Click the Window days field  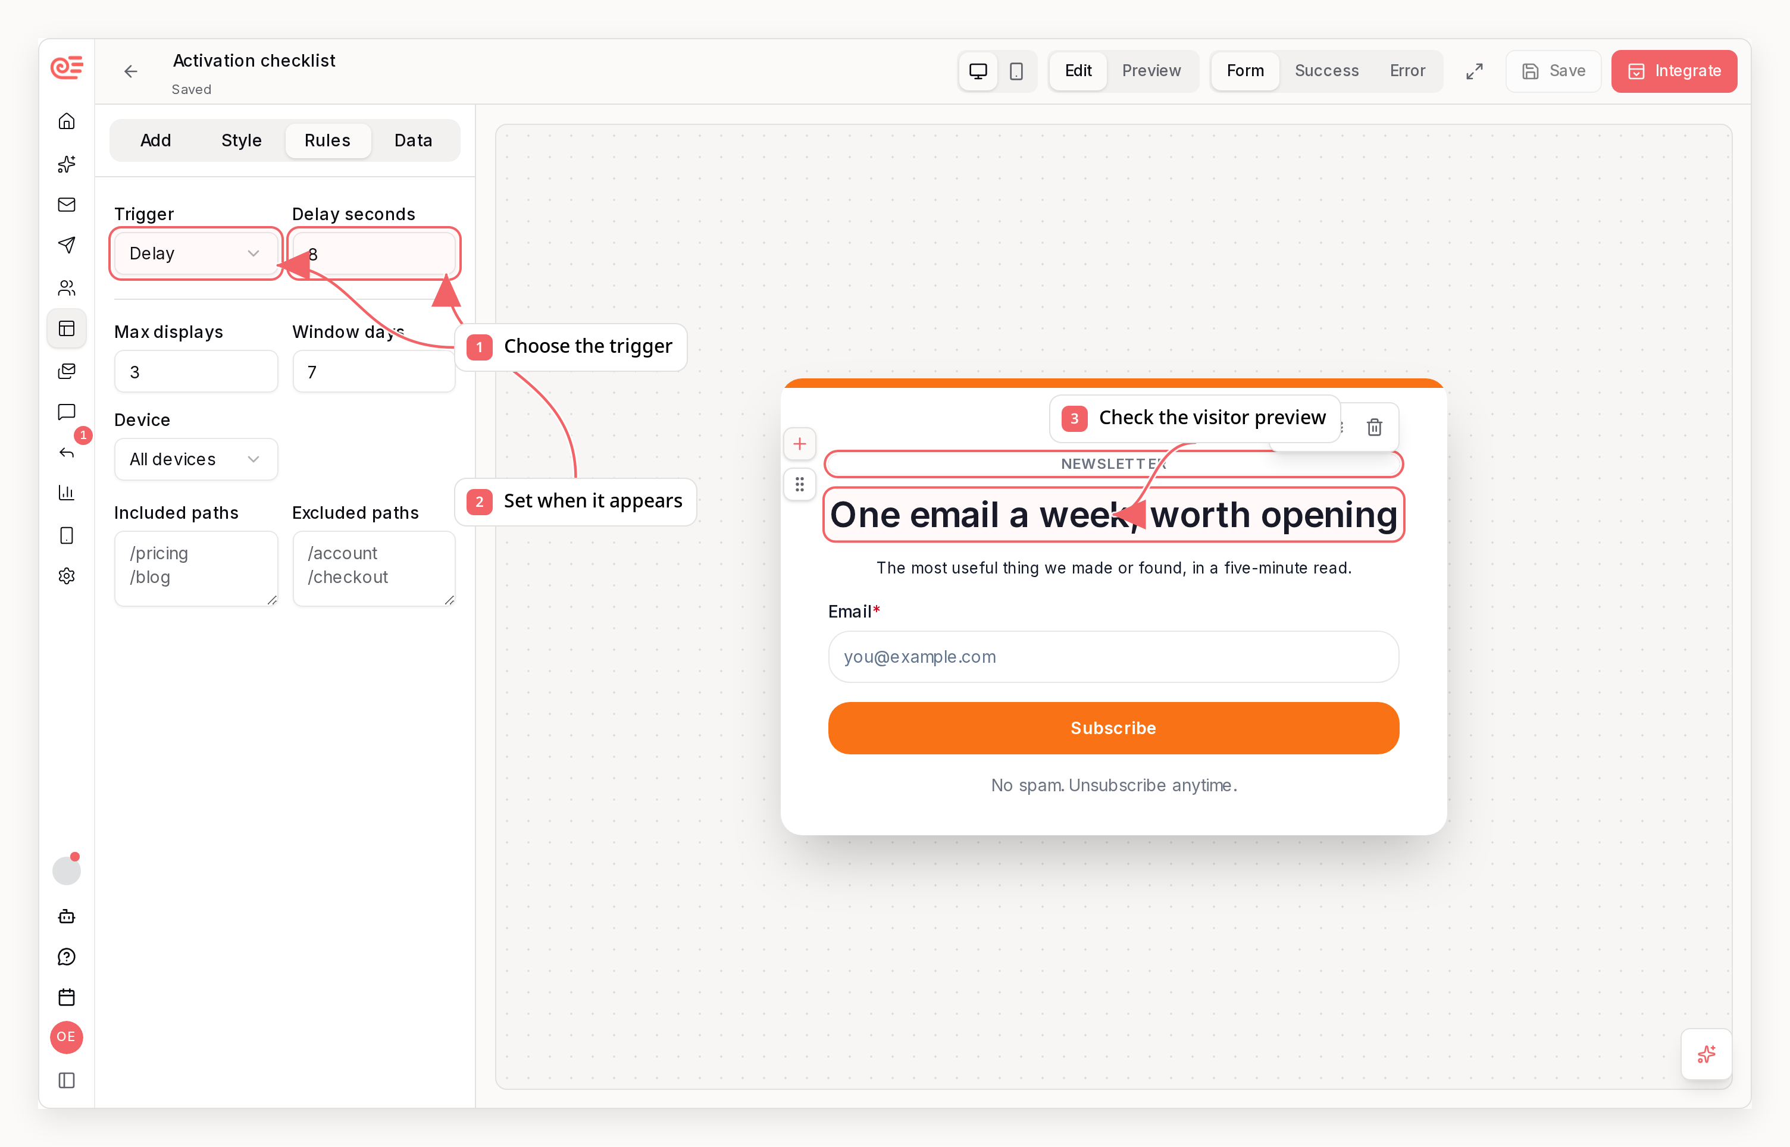374,372
